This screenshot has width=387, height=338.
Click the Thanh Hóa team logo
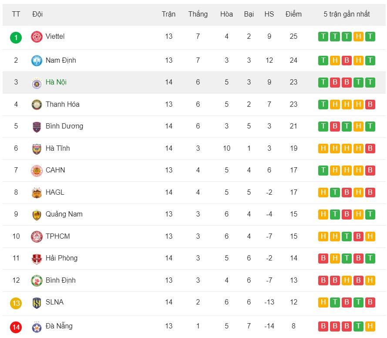(37, 105)
